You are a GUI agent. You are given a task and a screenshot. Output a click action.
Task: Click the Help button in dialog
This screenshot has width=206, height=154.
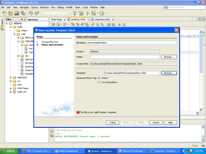[x=171, y=122]
